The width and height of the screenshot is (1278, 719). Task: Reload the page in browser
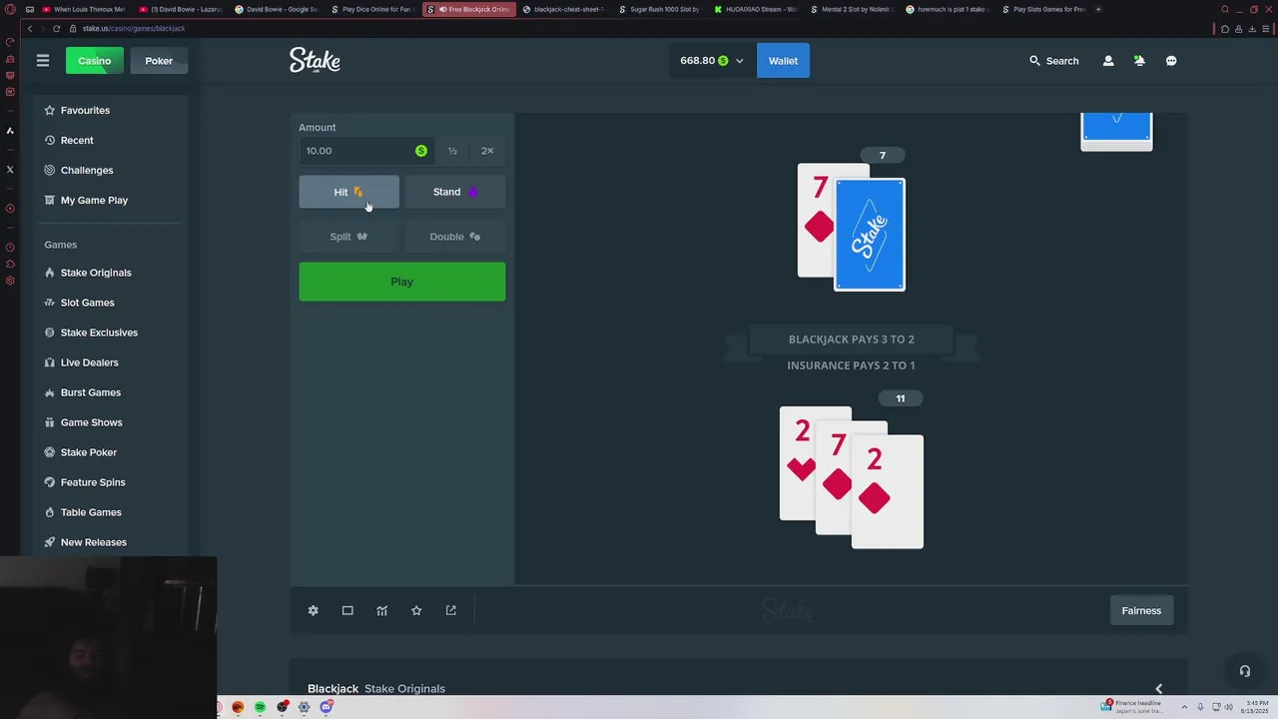(x=56, y=28)
